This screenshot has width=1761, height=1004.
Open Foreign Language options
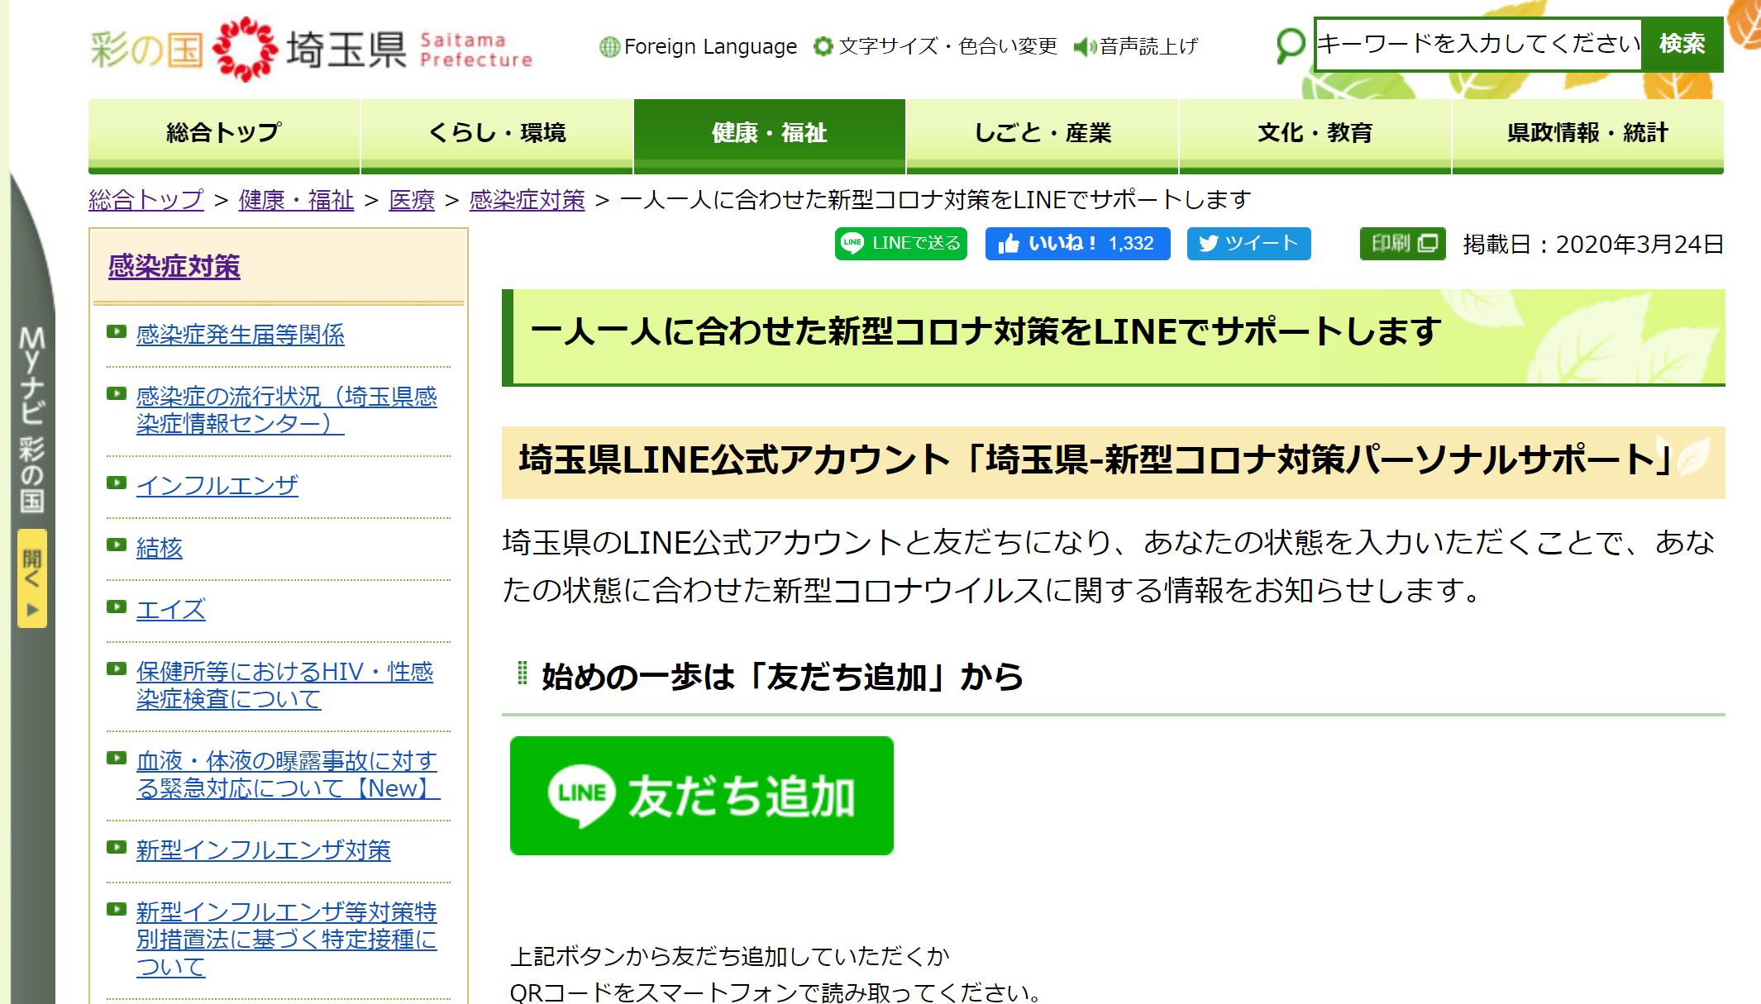click(699, 46)
